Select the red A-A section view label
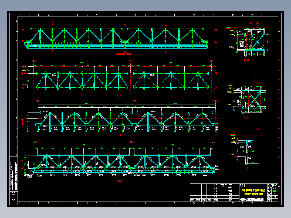291x218 pixels. click(x=119, y=96)
